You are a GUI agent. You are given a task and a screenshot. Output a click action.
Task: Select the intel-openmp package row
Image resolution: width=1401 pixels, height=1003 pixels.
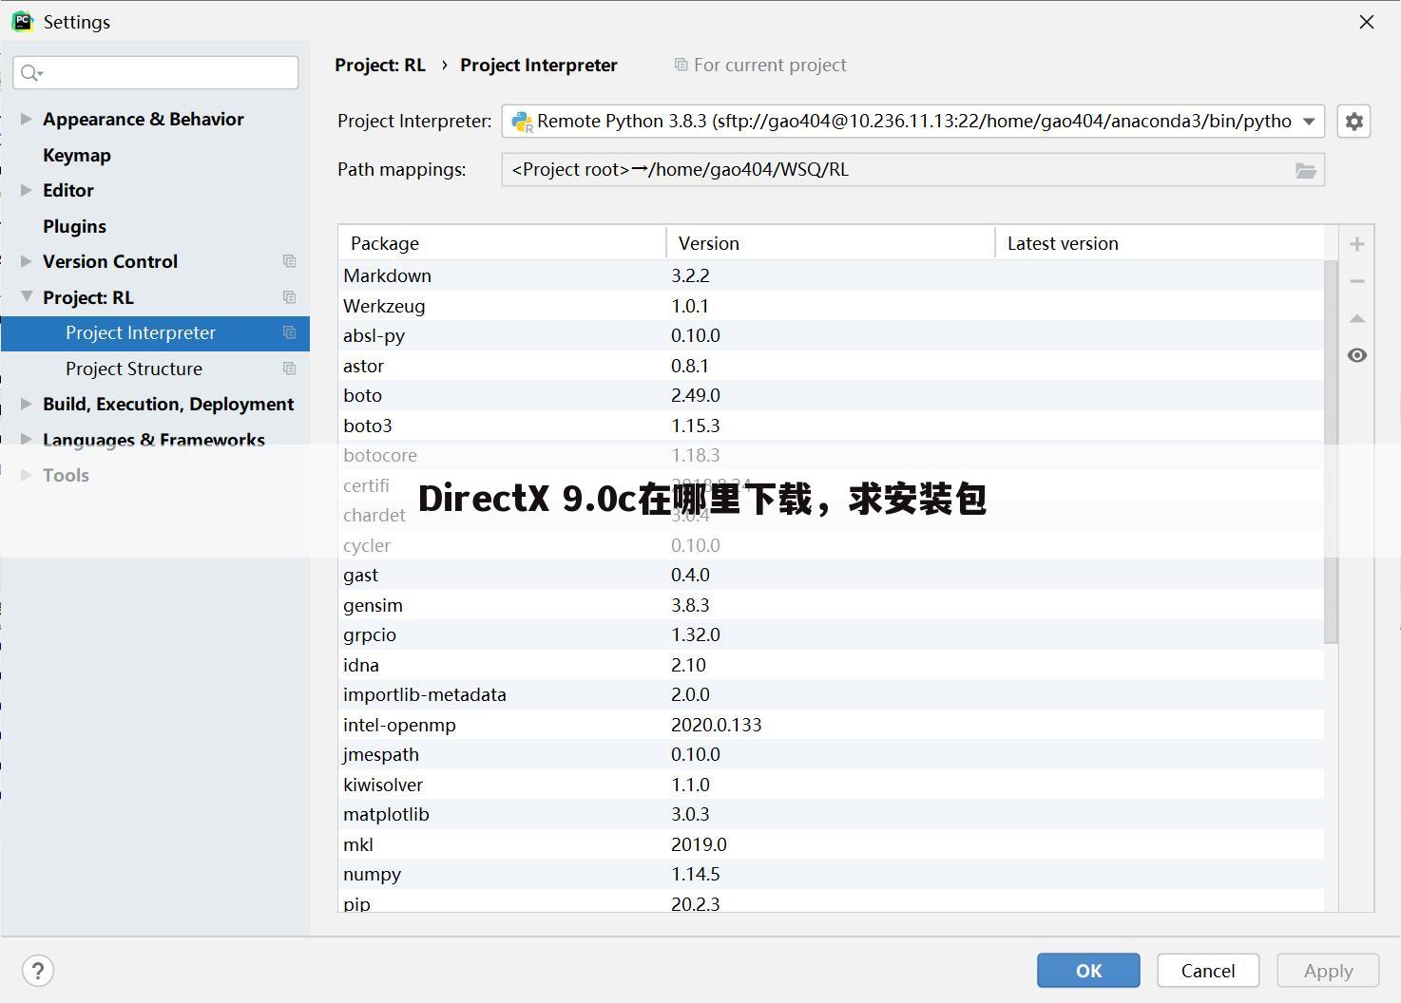(831, 725)
